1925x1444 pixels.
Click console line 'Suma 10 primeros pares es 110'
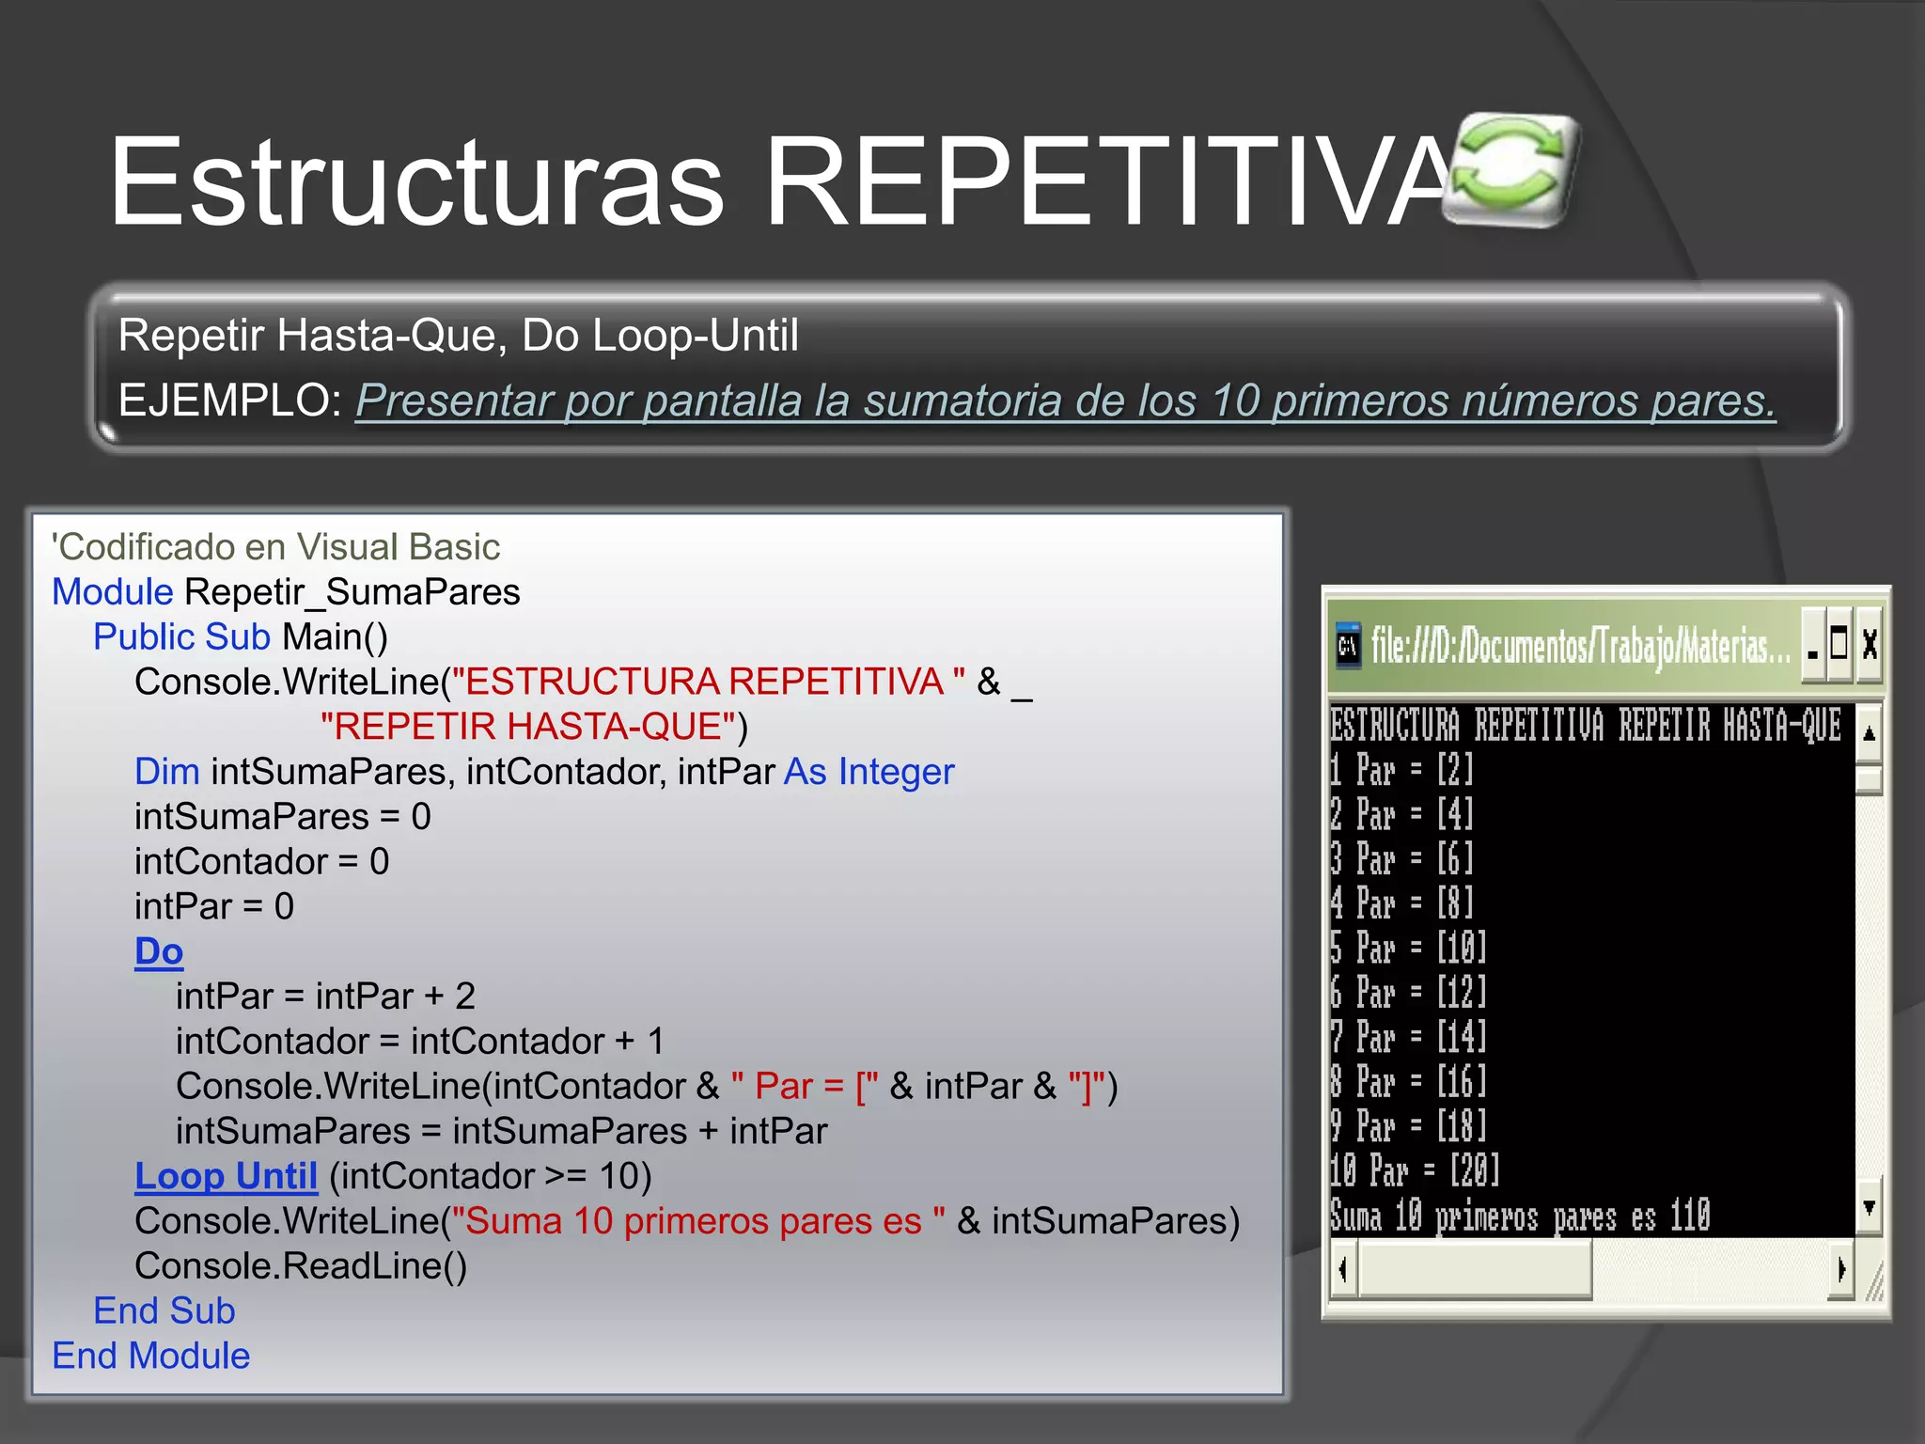[1520, 1216]
